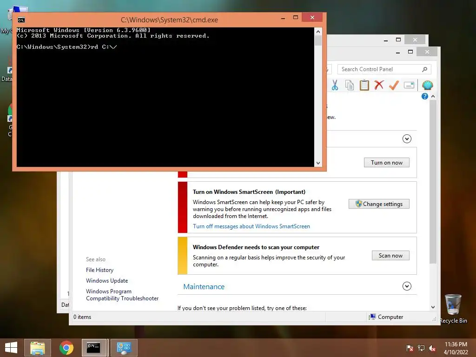
Task: Click 'Turn on Windows SmartScreen (Important)' heading
Action: [249, 192]
